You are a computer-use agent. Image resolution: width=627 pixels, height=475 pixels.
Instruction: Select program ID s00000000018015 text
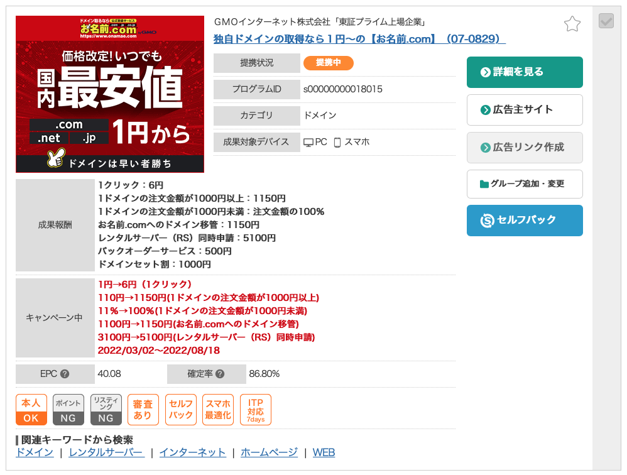pos(342,89)
